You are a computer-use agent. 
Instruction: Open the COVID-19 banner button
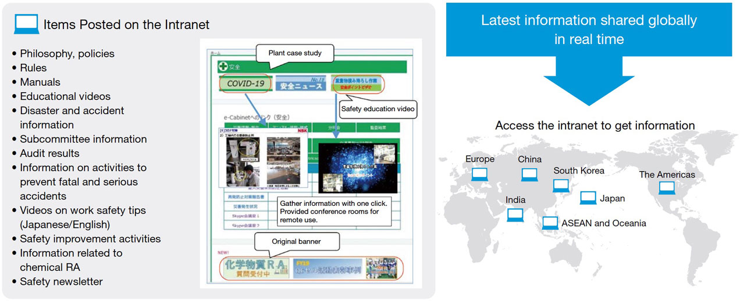(x=246, y=84)
